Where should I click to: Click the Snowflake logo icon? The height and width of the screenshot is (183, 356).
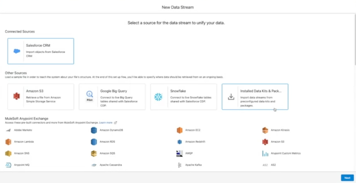point(158,97)
